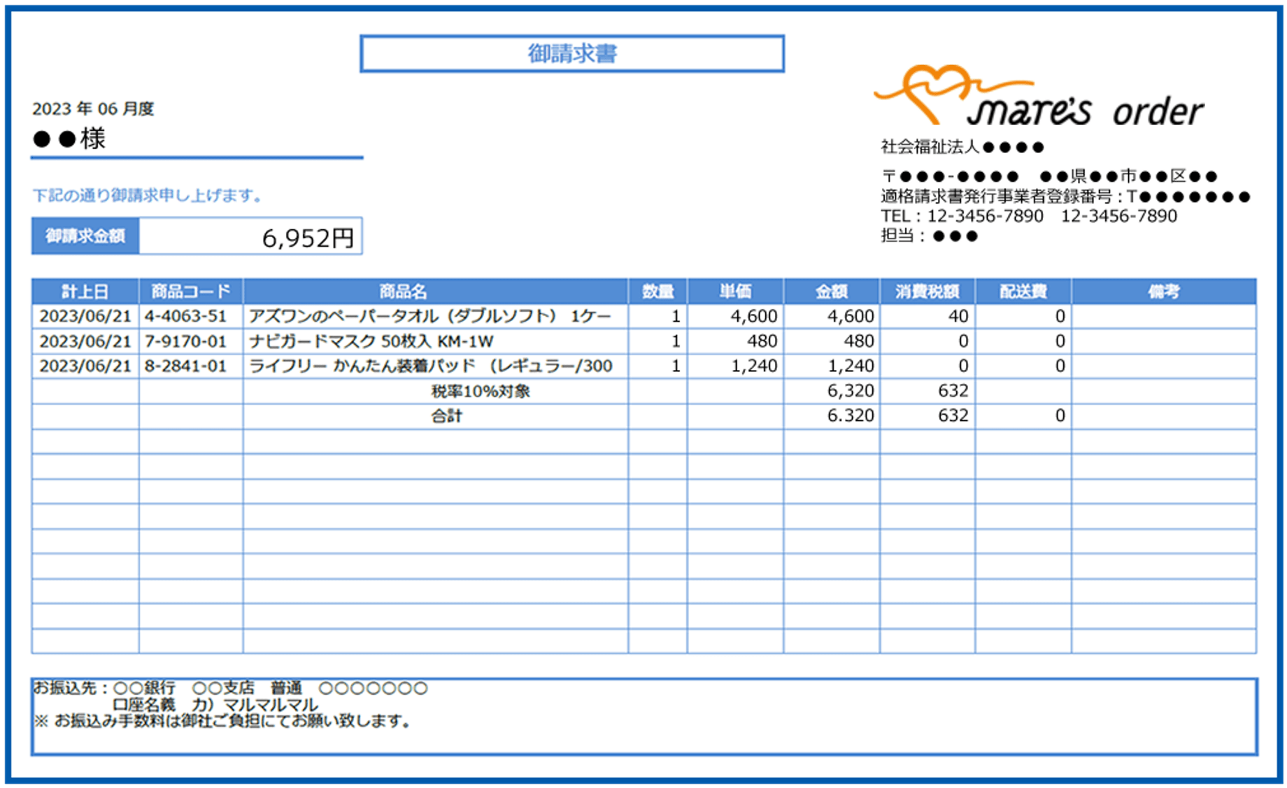
Task: Click the 6,952円 total amount
Action: click(308, 238)
